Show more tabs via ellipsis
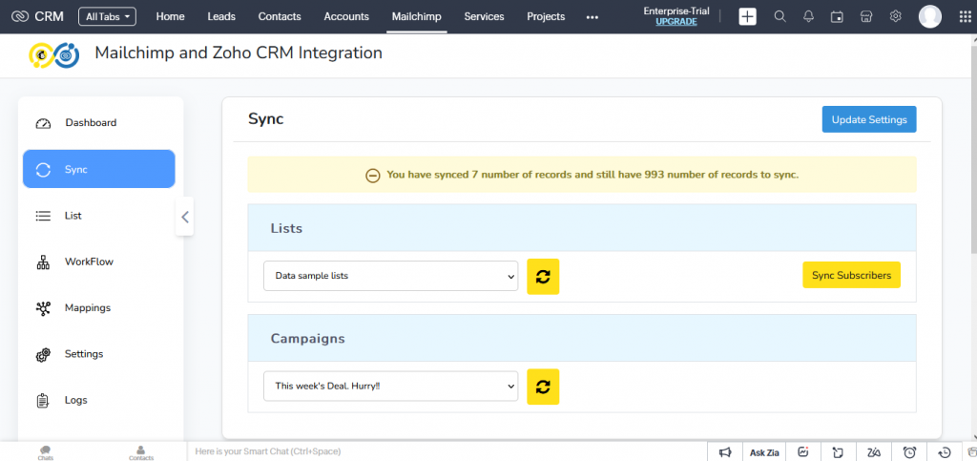This screenshot has width=977, height=461. 592,17
